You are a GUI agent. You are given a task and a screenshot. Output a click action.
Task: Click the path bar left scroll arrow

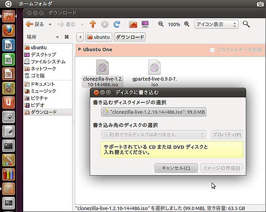coord(80,37)
